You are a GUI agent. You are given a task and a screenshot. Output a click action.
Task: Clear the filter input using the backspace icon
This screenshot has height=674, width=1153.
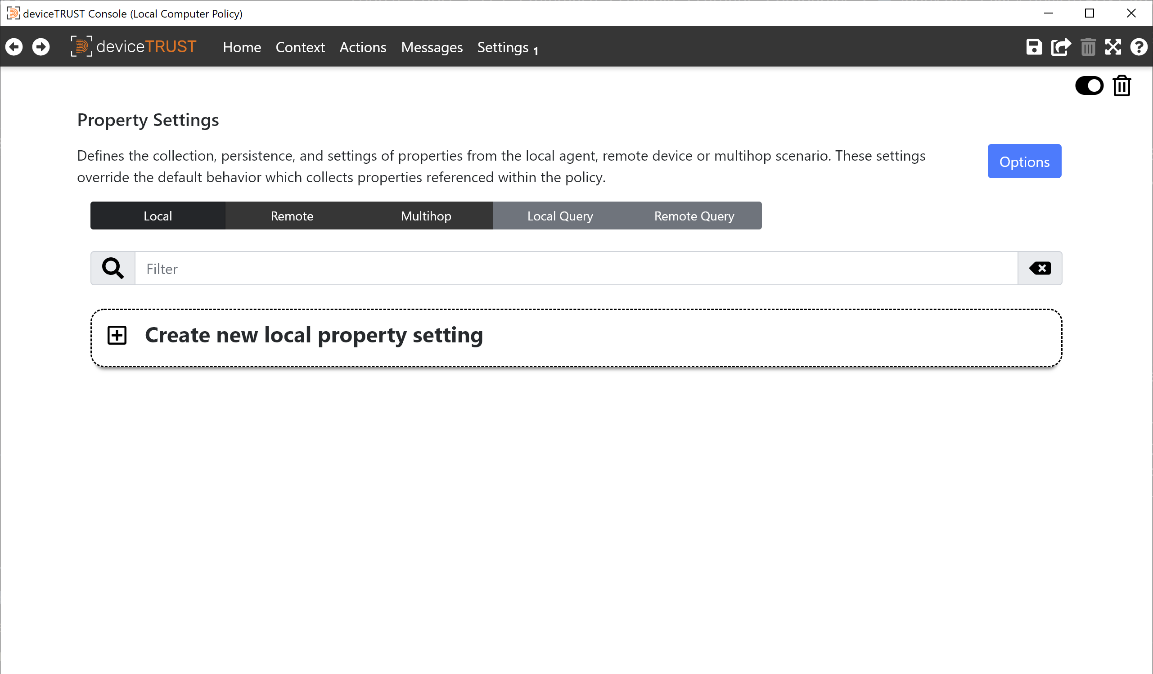pos(1040,268)
